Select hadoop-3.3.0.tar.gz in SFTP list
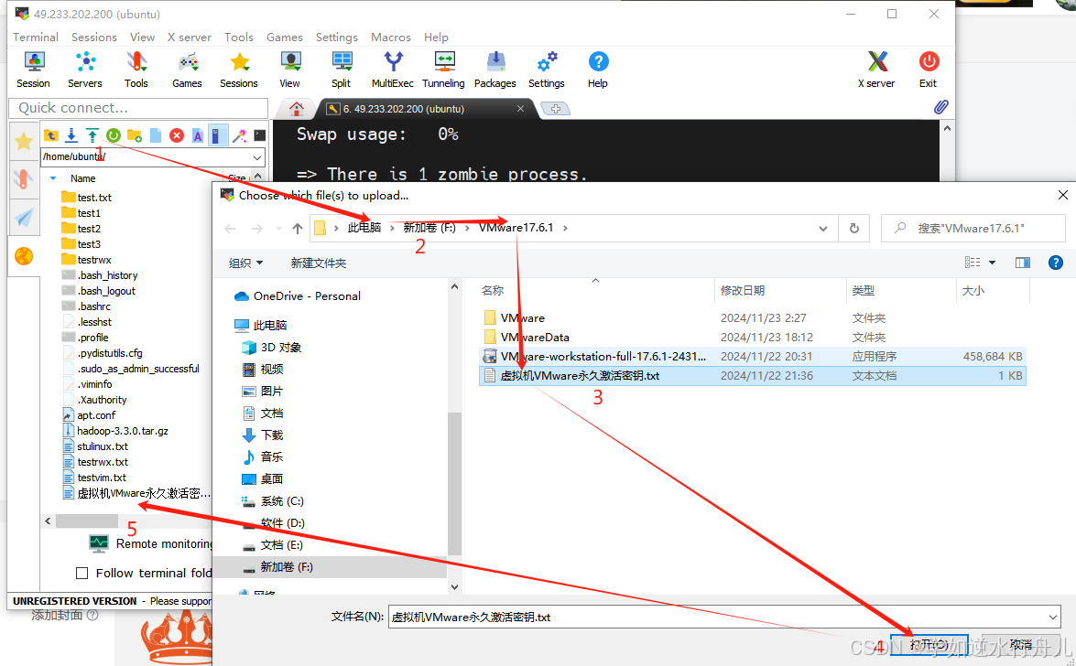1076x666 pixels. (122, 431)
